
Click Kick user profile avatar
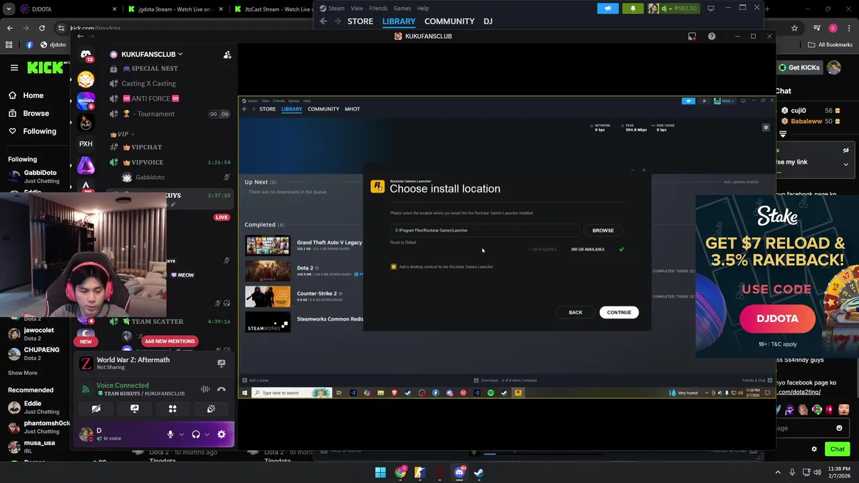833,67
